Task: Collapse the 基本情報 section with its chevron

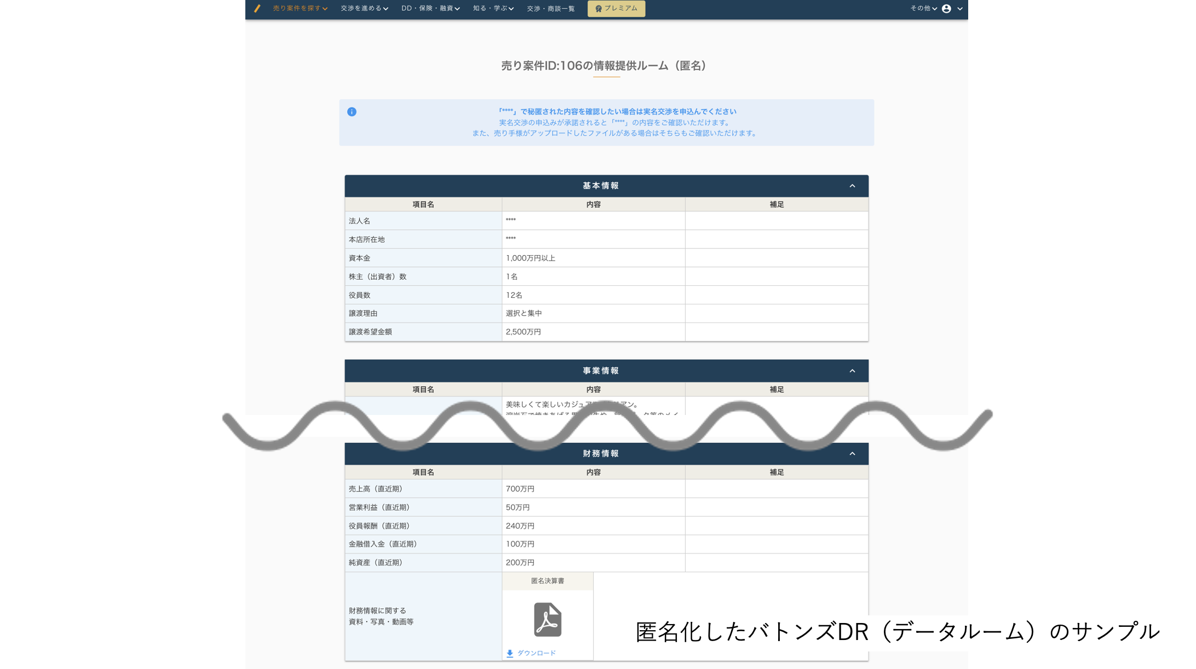Action: pos(852,186)
